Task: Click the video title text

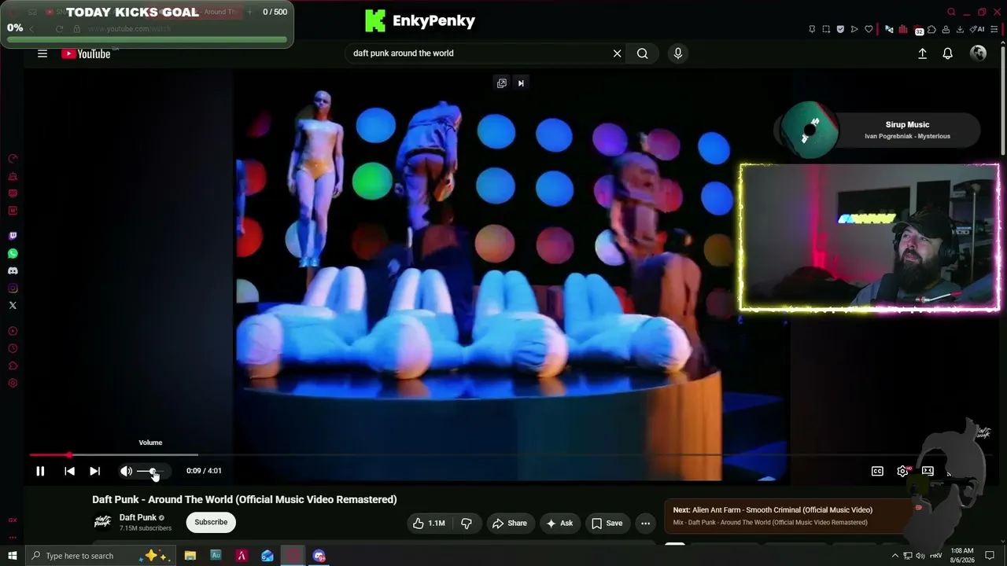Action: [245, 499]
